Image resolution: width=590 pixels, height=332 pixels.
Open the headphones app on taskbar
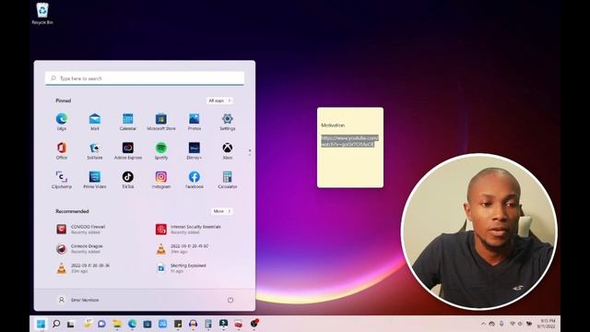[x=193, y=324]
